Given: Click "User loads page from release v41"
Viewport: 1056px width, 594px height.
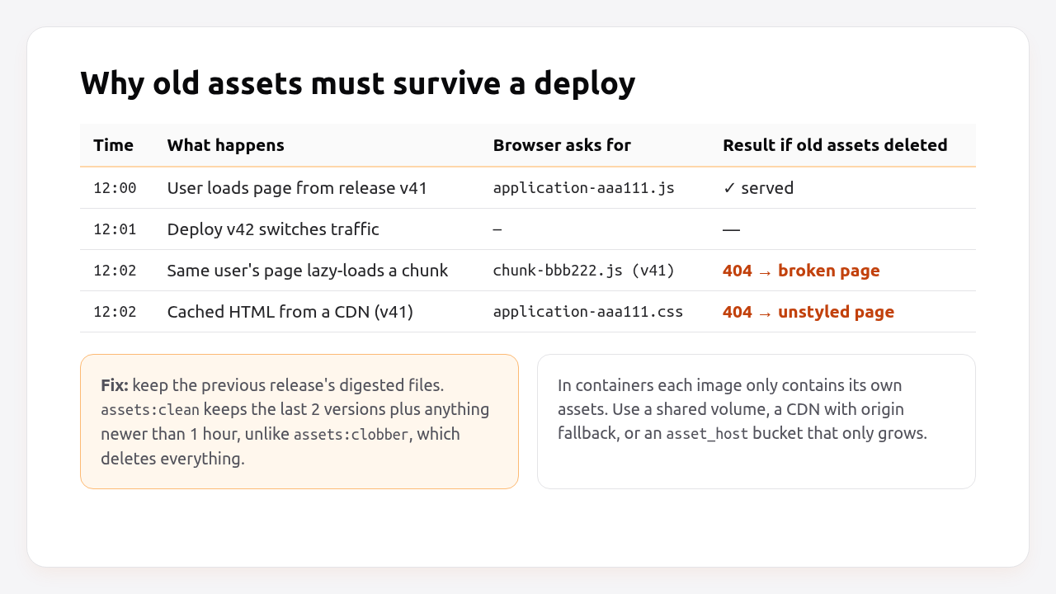Looking at the screenshot, I should click(297, 188).
